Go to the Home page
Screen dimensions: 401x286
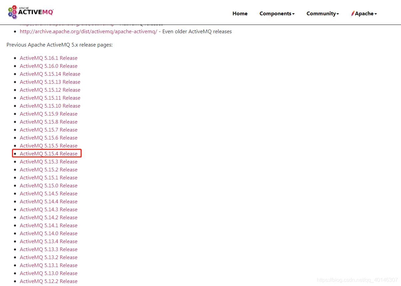tap(240, 14)
